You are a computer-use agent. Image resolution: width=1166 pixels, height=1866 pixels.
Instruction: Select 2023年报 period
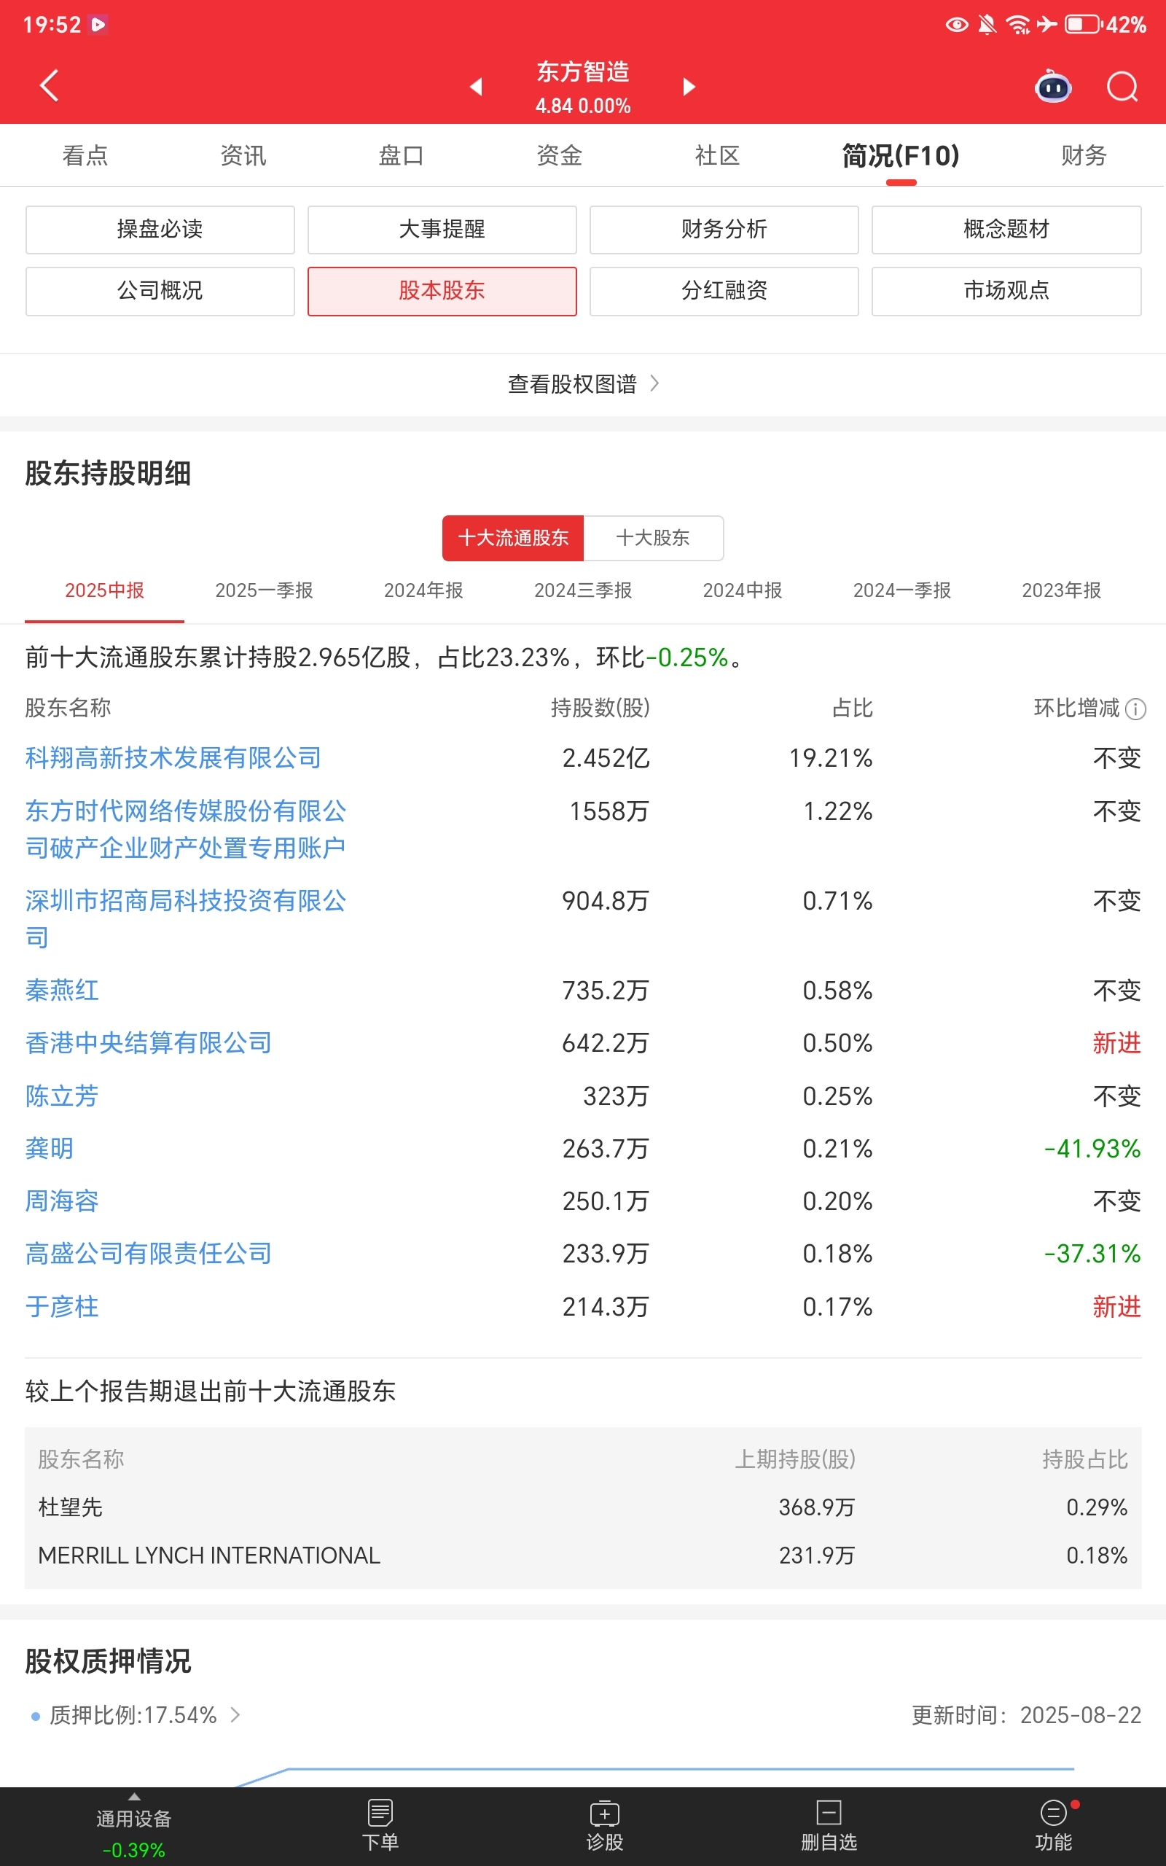(x=1061, y=590)
